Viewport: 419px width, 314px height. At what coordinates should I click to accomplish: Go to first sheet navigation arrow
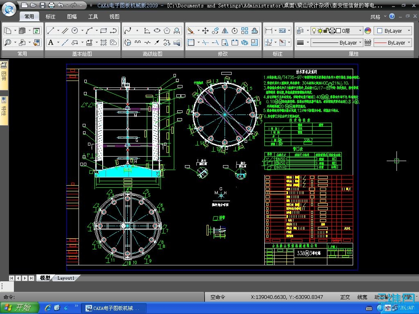(x=11, y=278)
